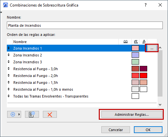Viewport: 168px width, 137px height.
Task: Select Resistencia al Fuego - 2,0h rule
Action: pyautogui.click(x=82, y=76)
